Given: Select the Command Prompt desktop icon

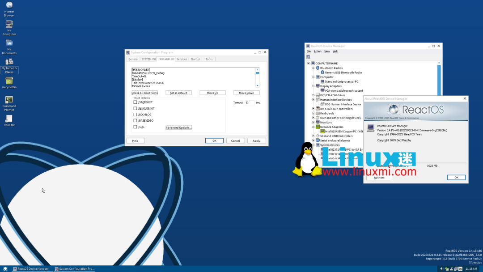Looking at the screenshot, I should [x=9, y=103].
